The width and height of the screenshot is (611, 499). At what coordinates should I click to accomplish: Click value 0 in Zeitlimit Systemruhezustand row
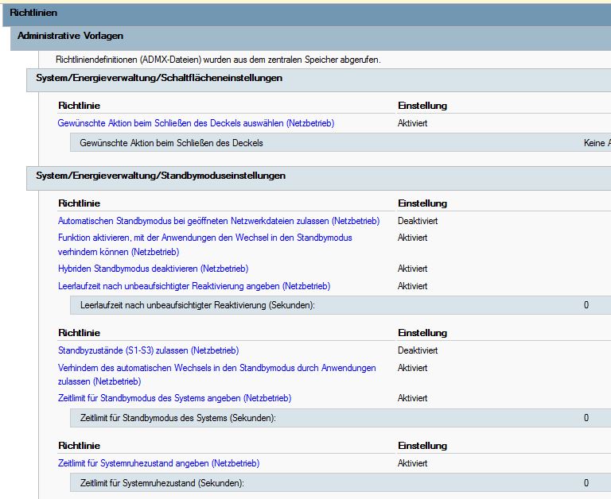click(x=586, y=483)
